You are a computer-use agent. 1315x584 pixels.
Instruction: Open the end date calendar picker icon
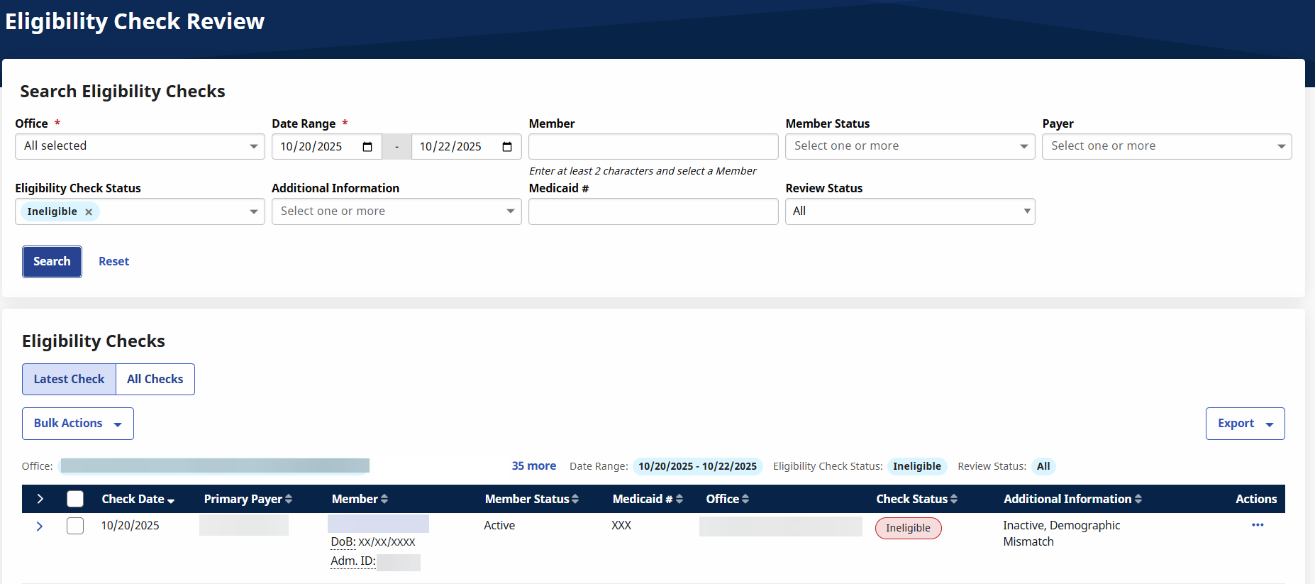coord(506,147)
